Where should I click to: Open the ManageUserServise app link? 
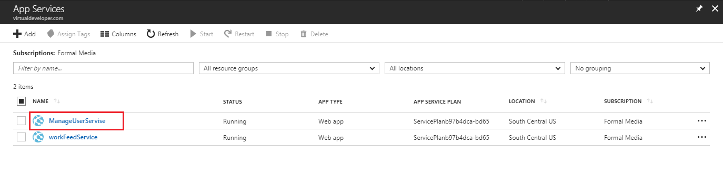click(x=77, y=121)
